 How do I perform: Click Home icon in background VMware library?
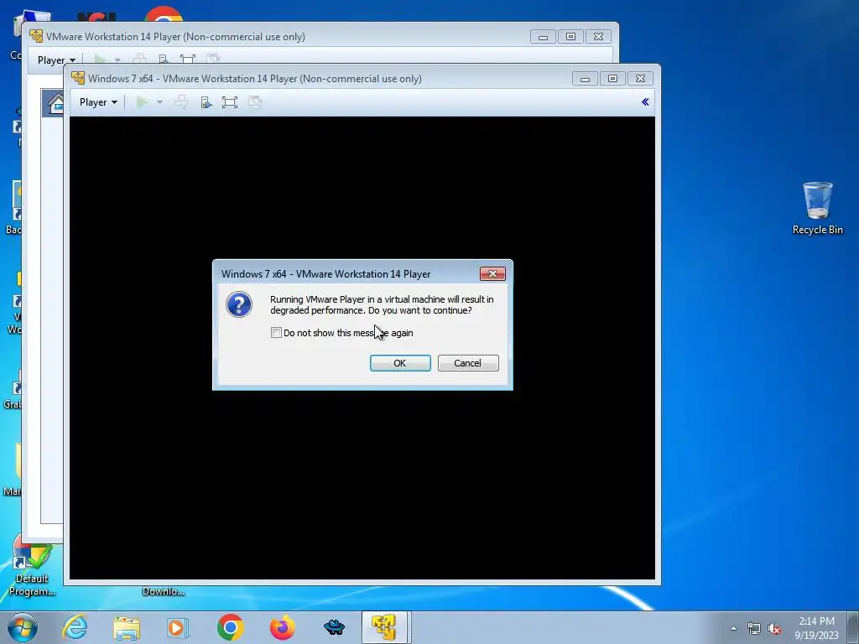pyautogui.click(x=55, y=103)
